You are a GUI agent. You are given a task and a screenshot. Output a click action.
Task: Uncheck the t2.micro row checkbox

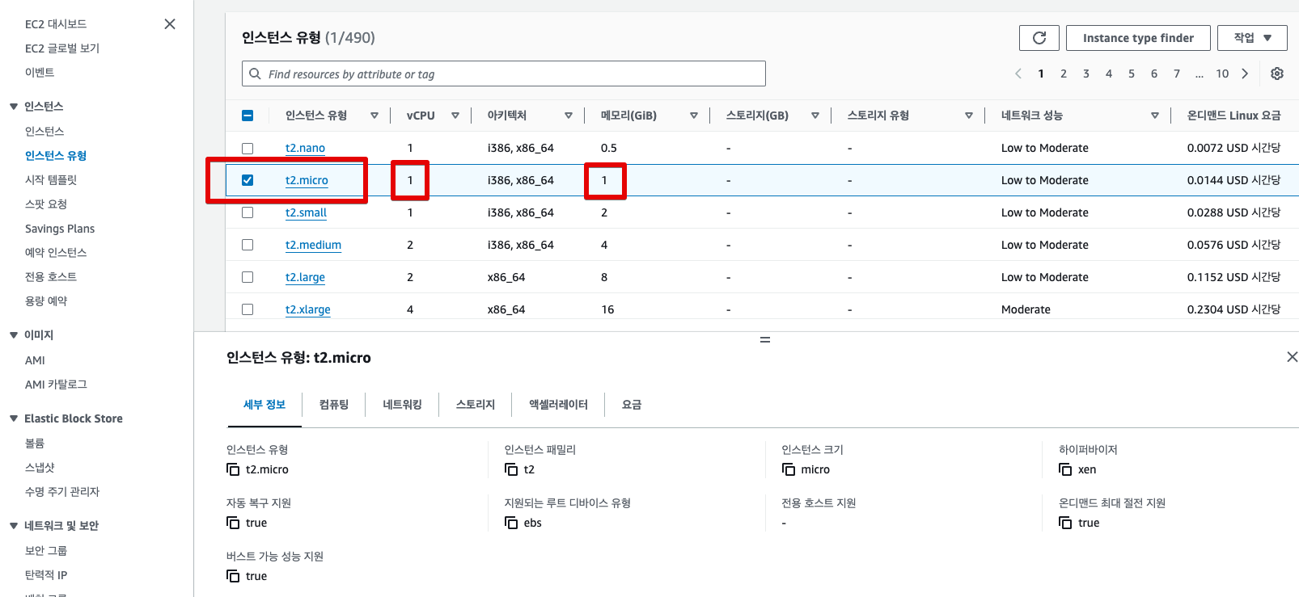[x=248, y=180]
